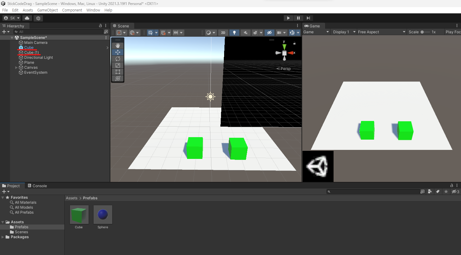Open the Scene camera settings dropdown
The image size is (461, 255).
(x=281, y=33)
